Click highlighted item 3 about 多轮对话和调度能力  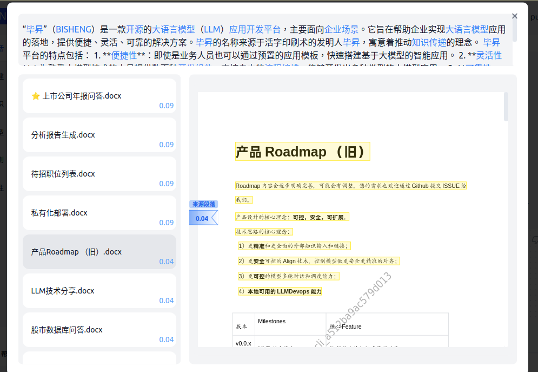(289, 276)
